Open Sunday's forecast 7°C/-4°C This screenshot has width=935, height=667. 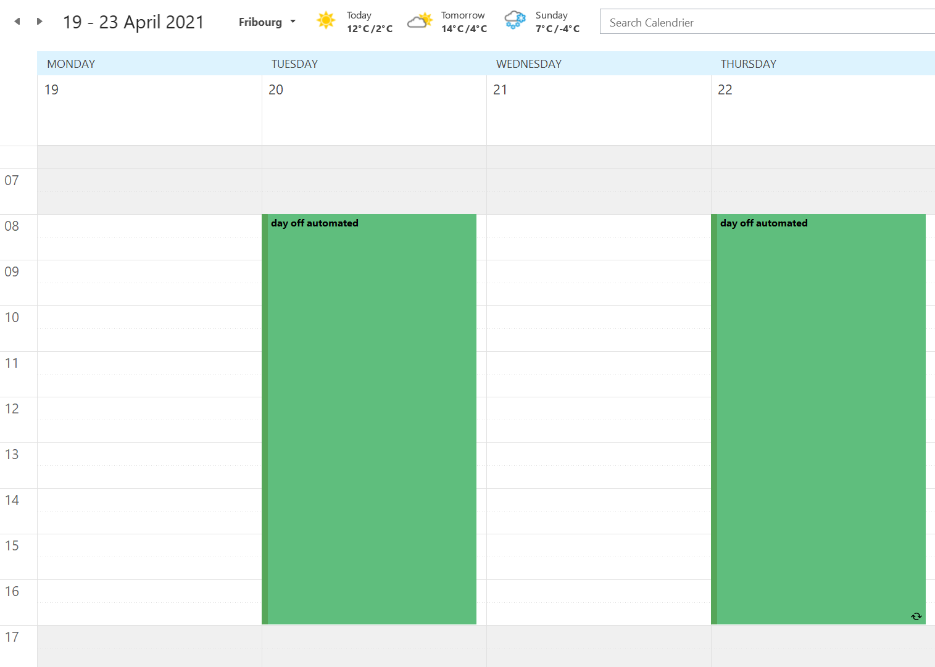pos(557,22)
